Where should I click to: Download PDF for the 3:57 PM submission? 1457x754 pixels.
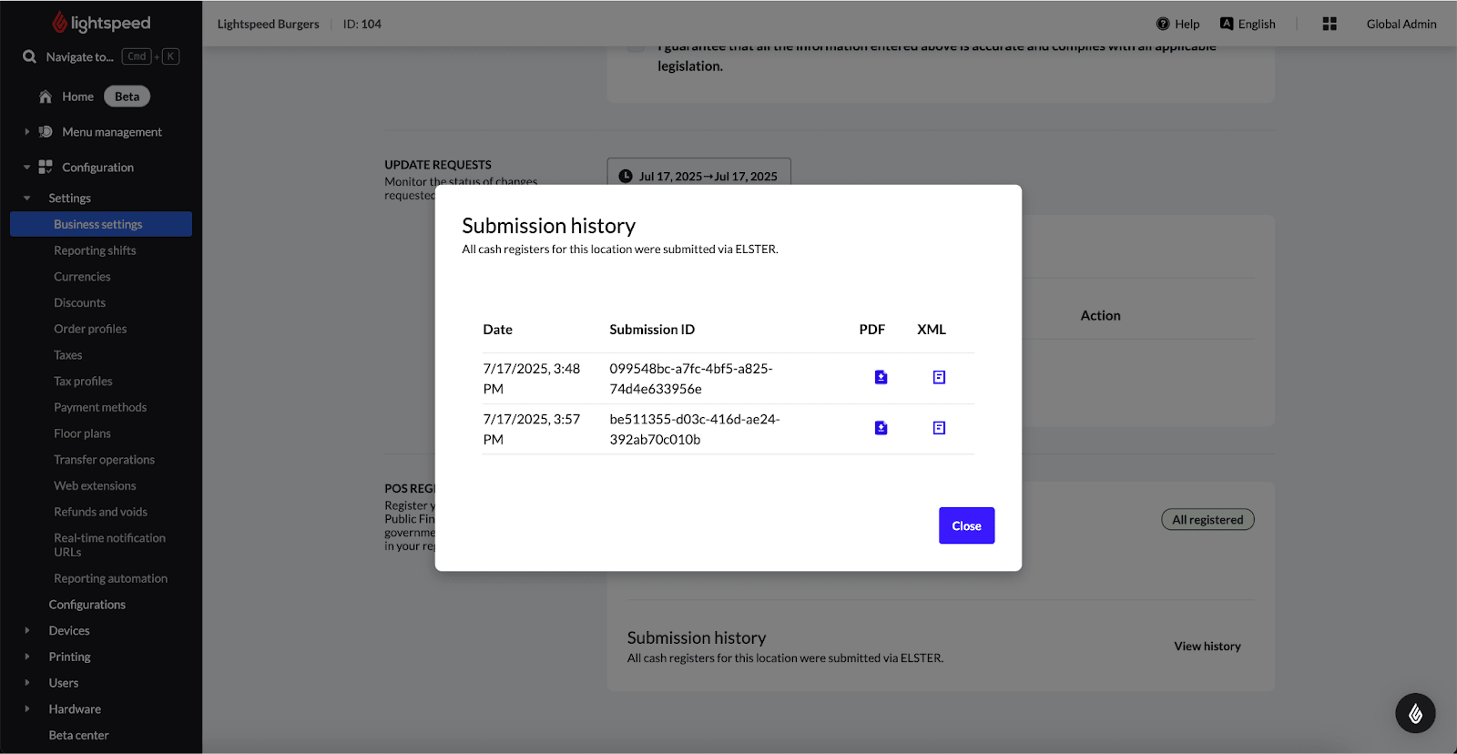[x=881, y=428]
